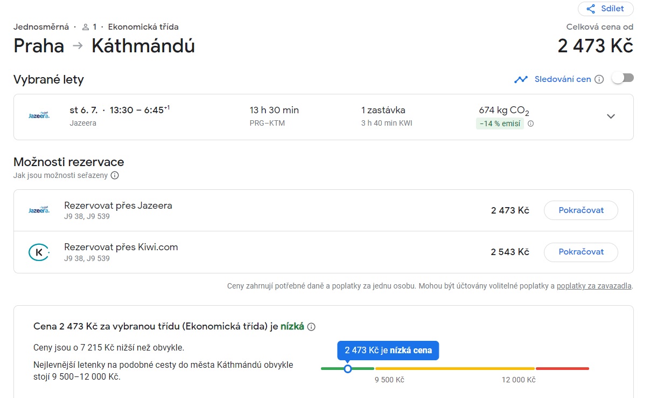The height and width of the screenshot is (398, 657).
Task: Enable the Sledování cen toggle switch
Action: 623,78
